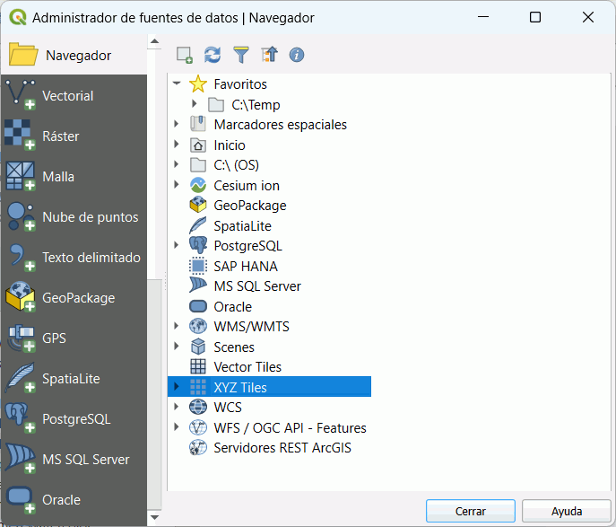Select the SpatiaLite item in the tree

[x=242, y=225]
